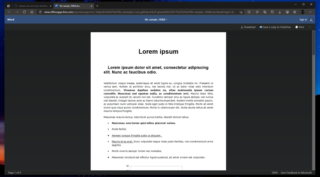Go to browser home page
Screen dimensions: 320x177
32,12
